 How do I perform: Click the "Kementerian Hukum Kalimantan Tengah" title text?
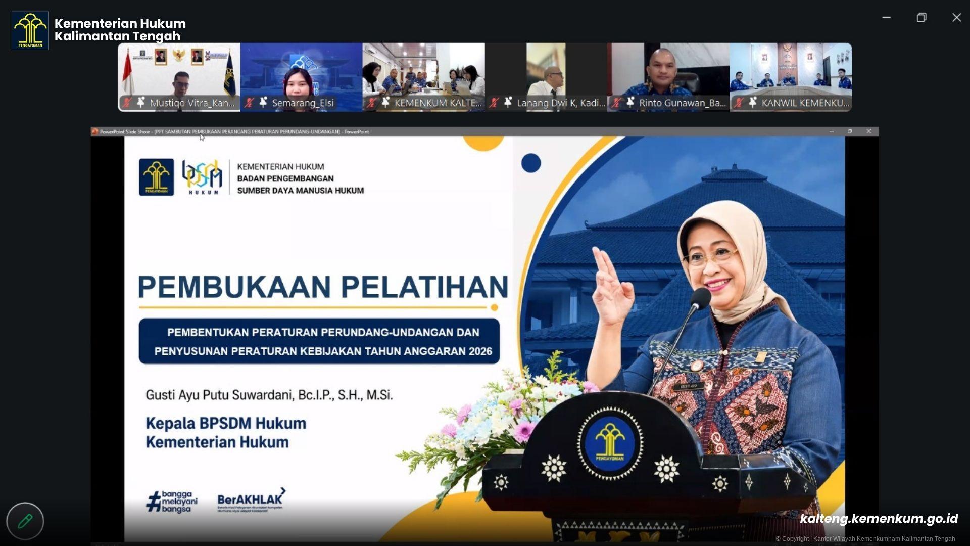(x=120, y=30)
